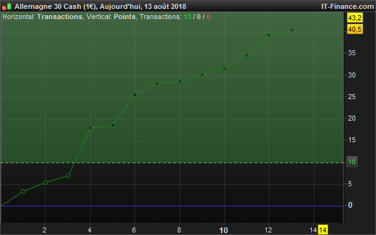The width and height of the screenshot is (376, 235).
Task: Click the yellow 43,2 value label
Action: point(354,18)
